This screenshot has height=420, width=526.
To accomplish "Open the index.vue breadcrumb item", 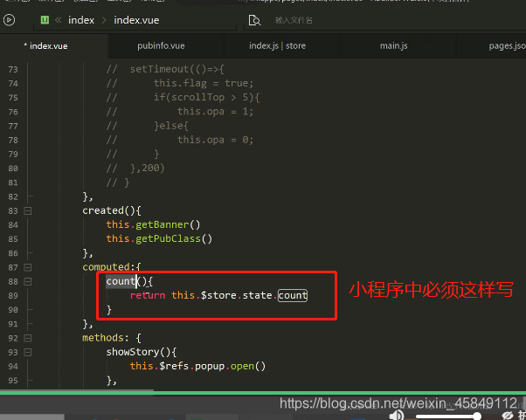I will tap(136, 20).
